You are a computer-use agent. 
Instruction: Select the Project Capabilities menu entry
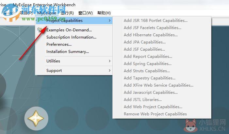(x=74, y=21)
